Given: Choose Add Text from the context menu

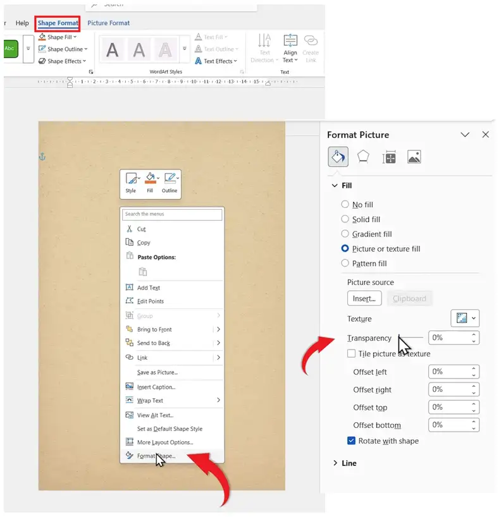Looking at the screenshot, I should click(x=172, y=288).
